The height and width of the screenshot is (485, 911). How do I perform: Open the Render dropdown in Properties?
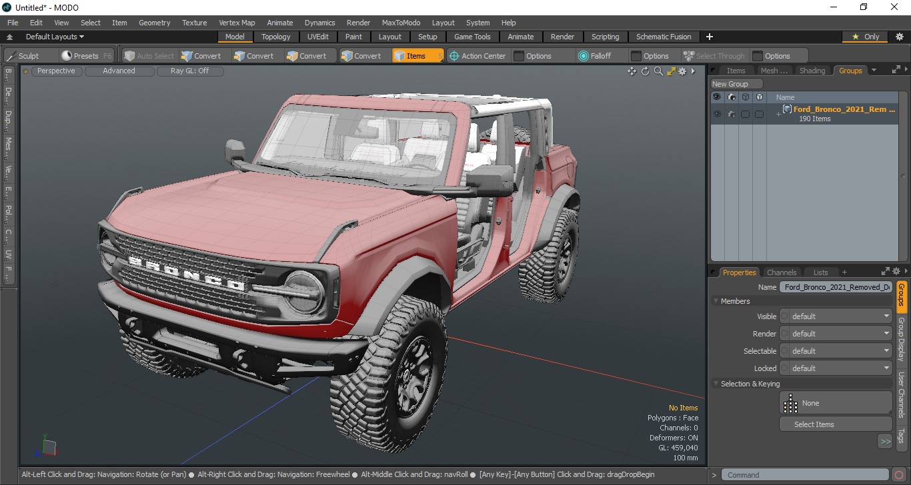tap(836, 334)
